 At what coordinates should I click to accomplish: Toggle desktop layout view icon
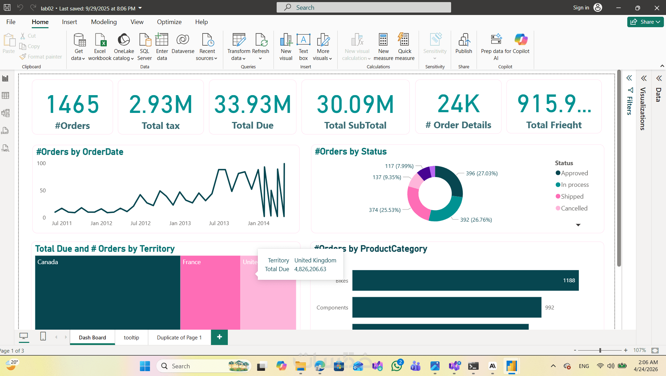pyautogui.click(x=24, y=336)
